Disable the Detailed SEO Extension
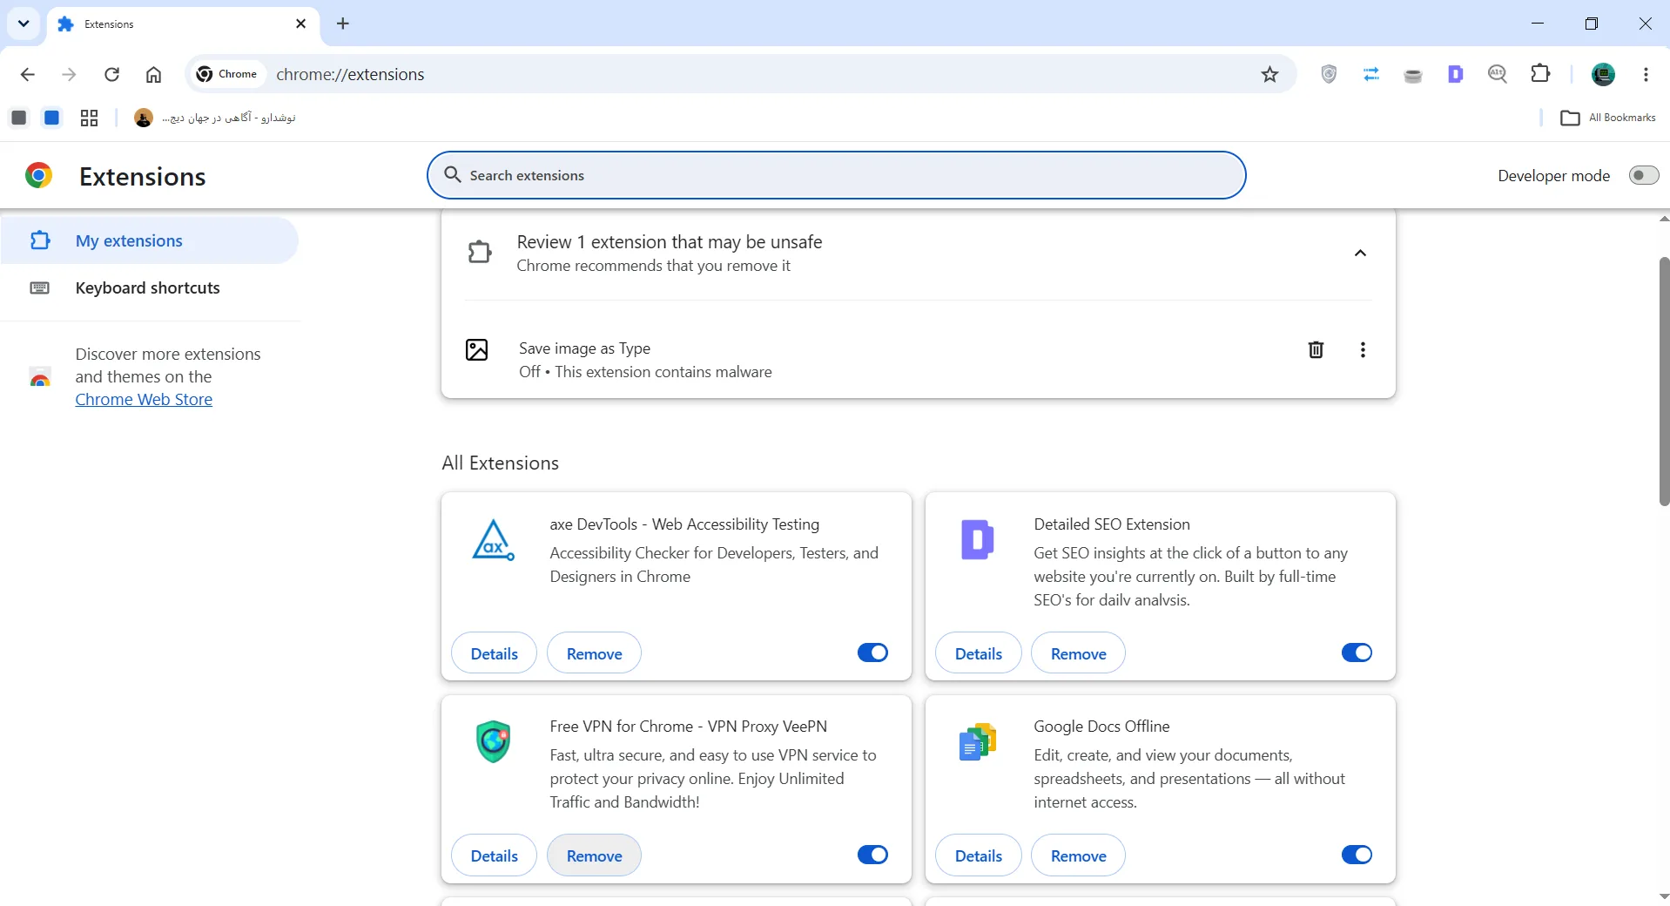This screenshot has width=1670, height=906. (x=1357, y=652)
